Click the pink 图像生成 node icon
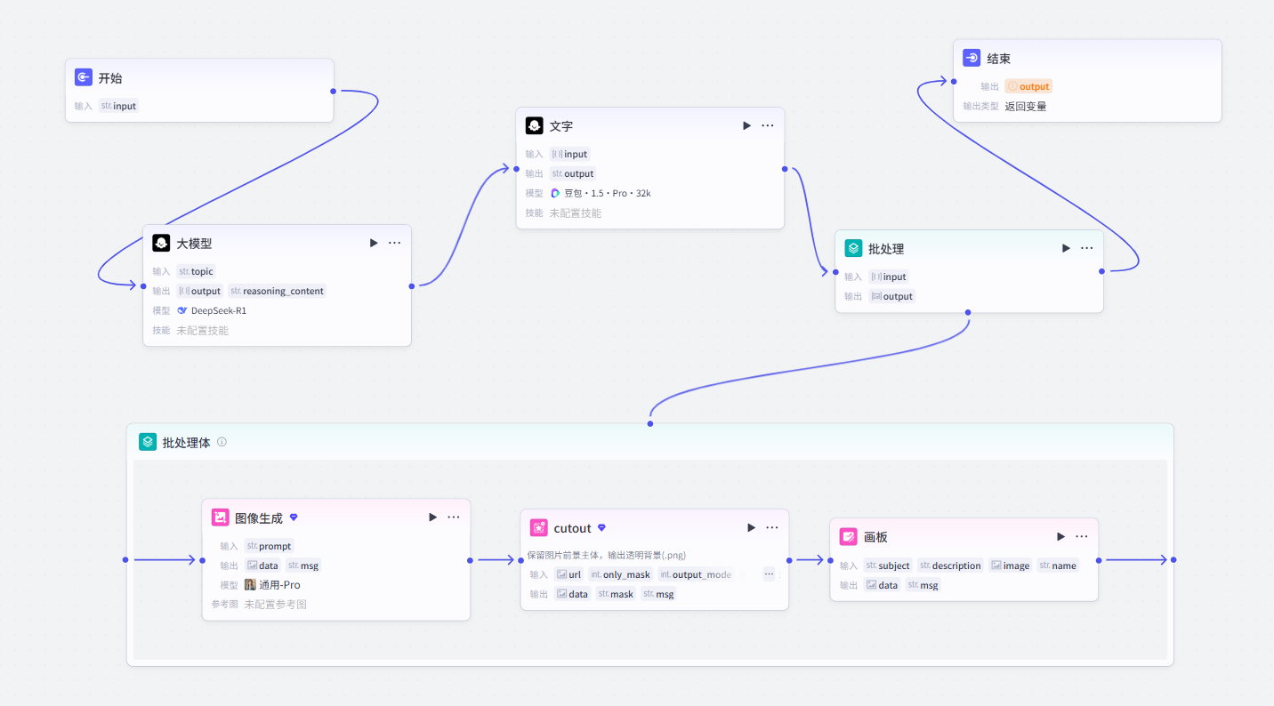The height and width of the screenshot is (706, 1274). (220, 517)
